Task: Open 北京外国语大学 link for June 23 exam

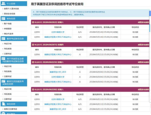Action: click(x=58, y=77)
